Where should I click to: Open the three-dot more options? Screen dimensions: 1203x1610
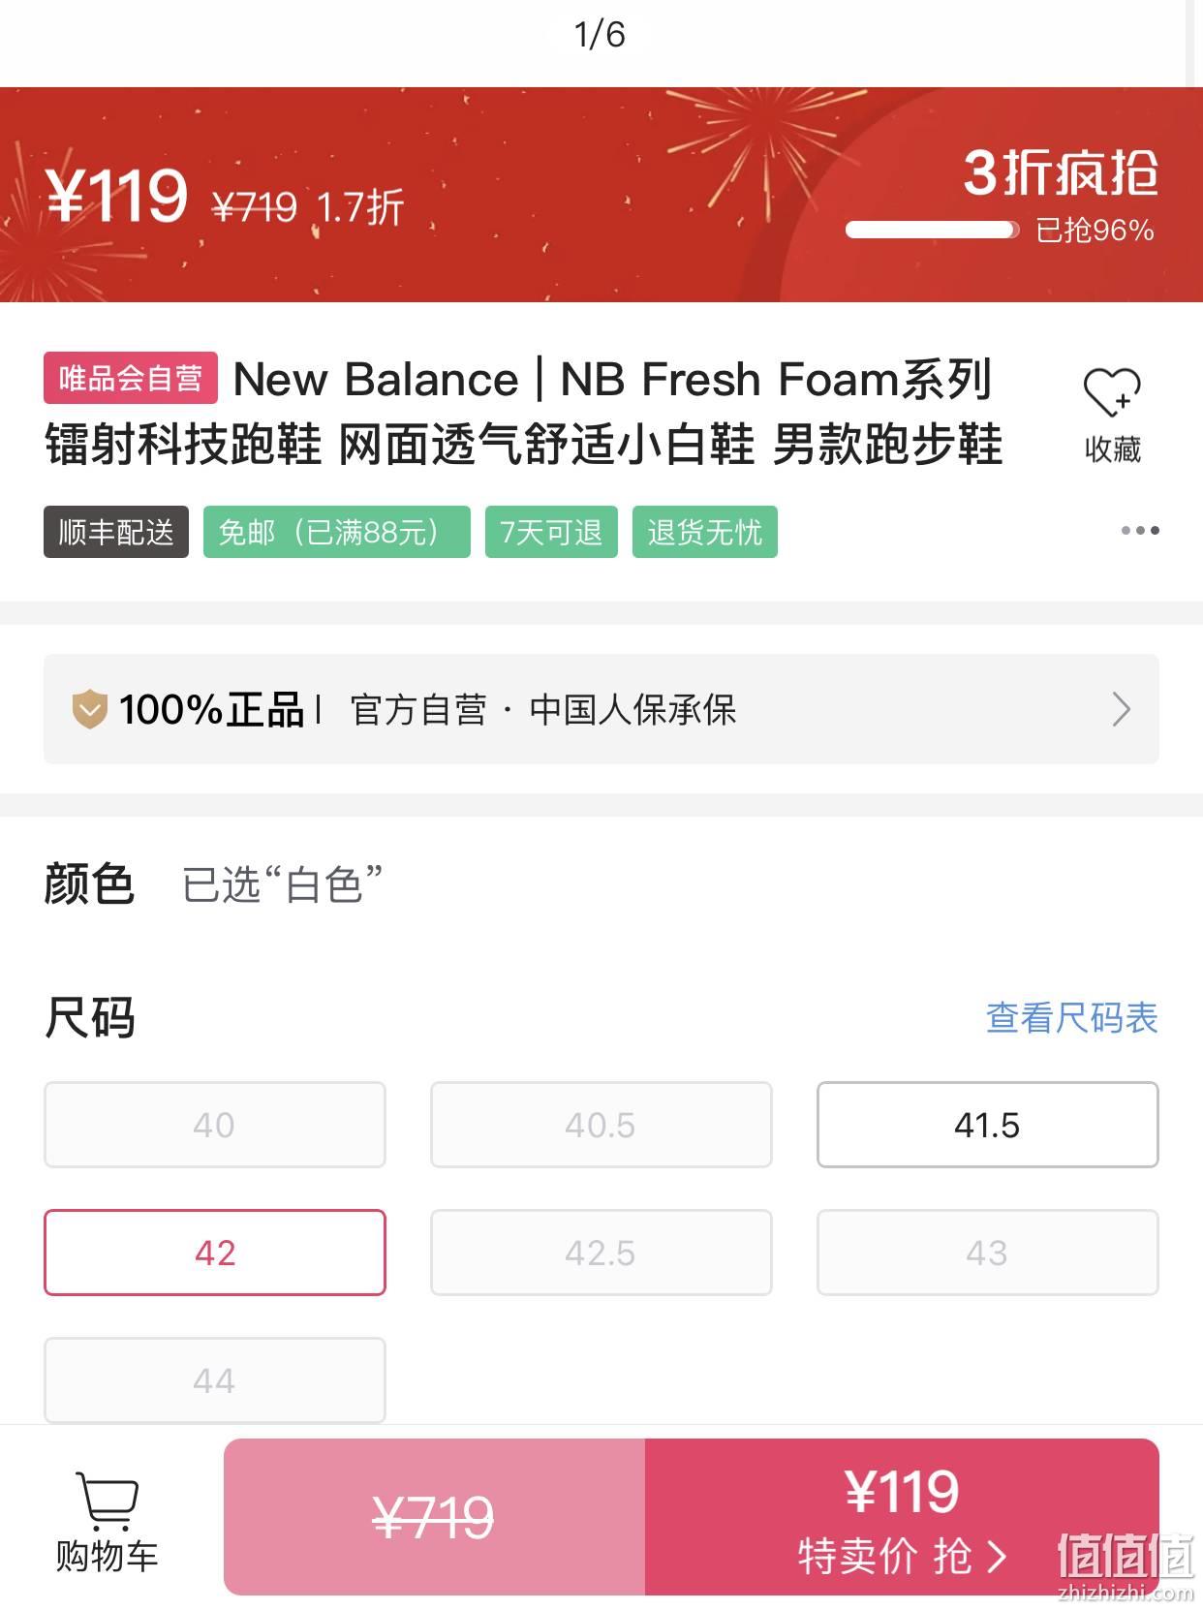click(x=1140, y=531)
